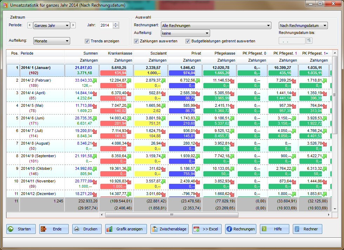Disable Budgetleistungen getrennt auswerten
This screenshot has width=344, height=250.
(188, 41)
